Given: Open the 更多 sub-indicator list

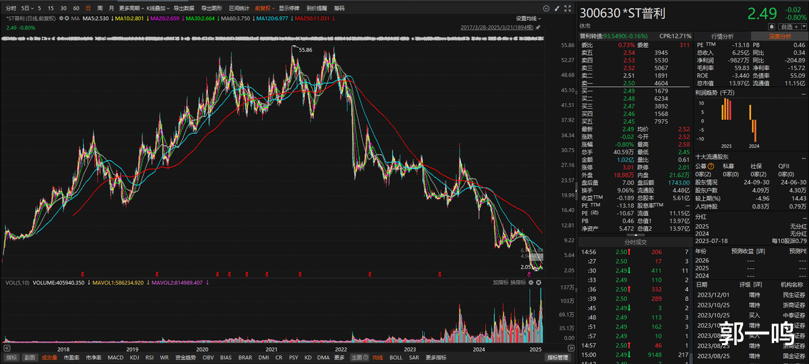Looking at the screenshot, I should [339, 357].
